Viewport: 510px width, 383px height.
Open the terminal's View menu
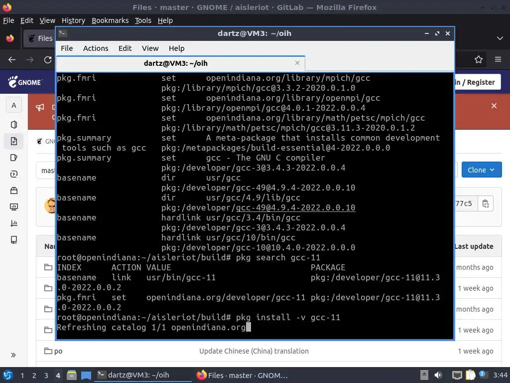click(x=150, y=48)
